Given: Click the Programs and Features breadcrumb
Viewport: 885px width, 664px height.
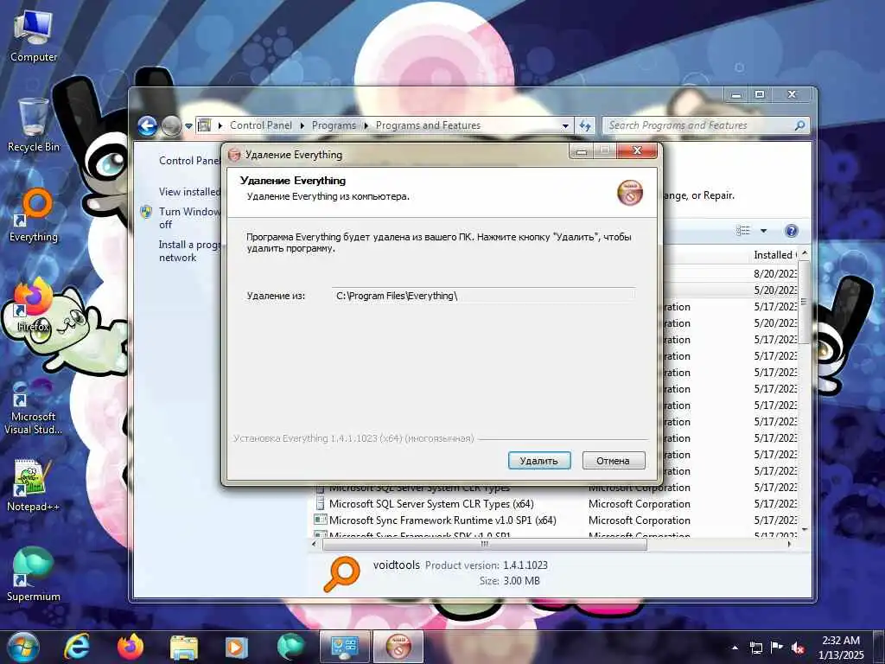Looking at the screenshot, I should [x=428, y=125].
